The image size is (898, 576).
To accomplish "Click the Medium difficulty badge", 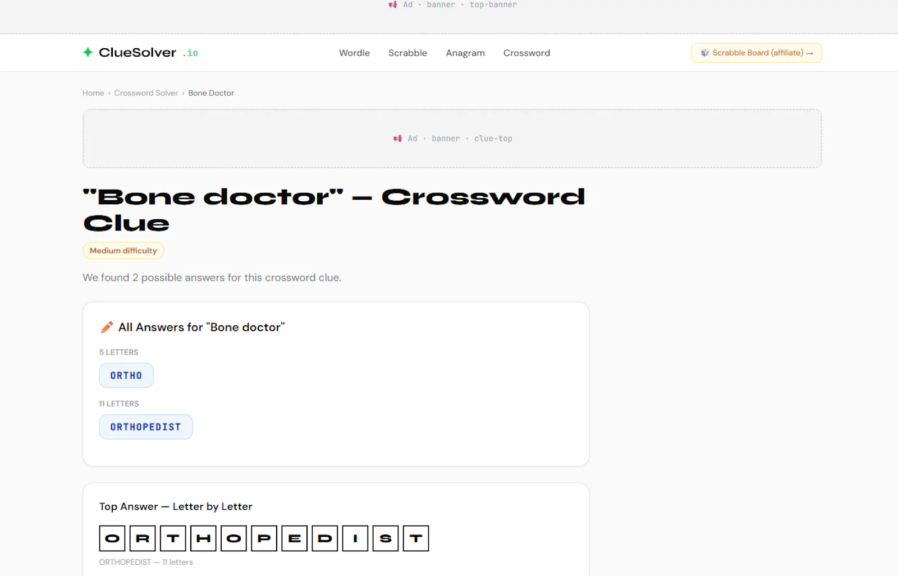I will pos(123,251).
